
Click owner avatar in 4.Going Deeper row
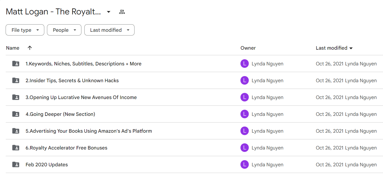click(244, 114)
